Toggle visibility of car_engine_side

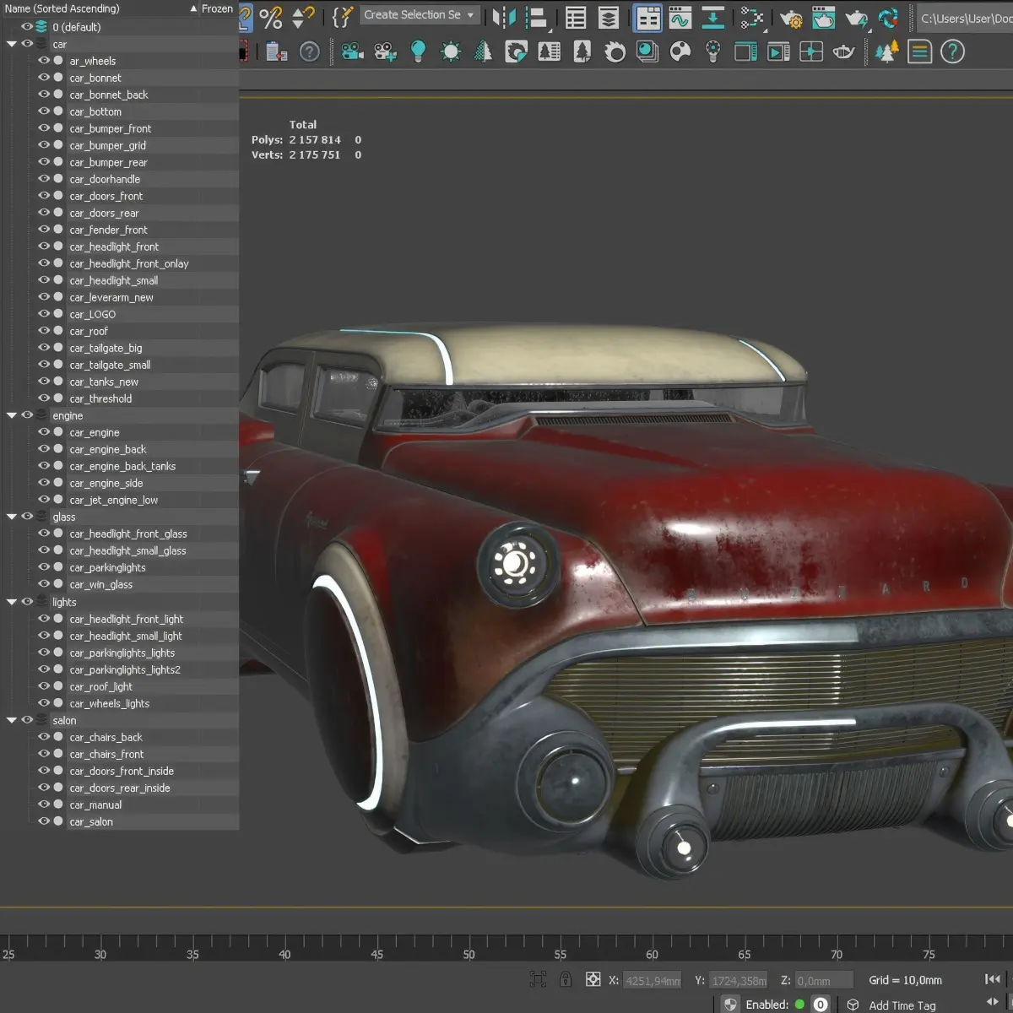click(44, 483)
